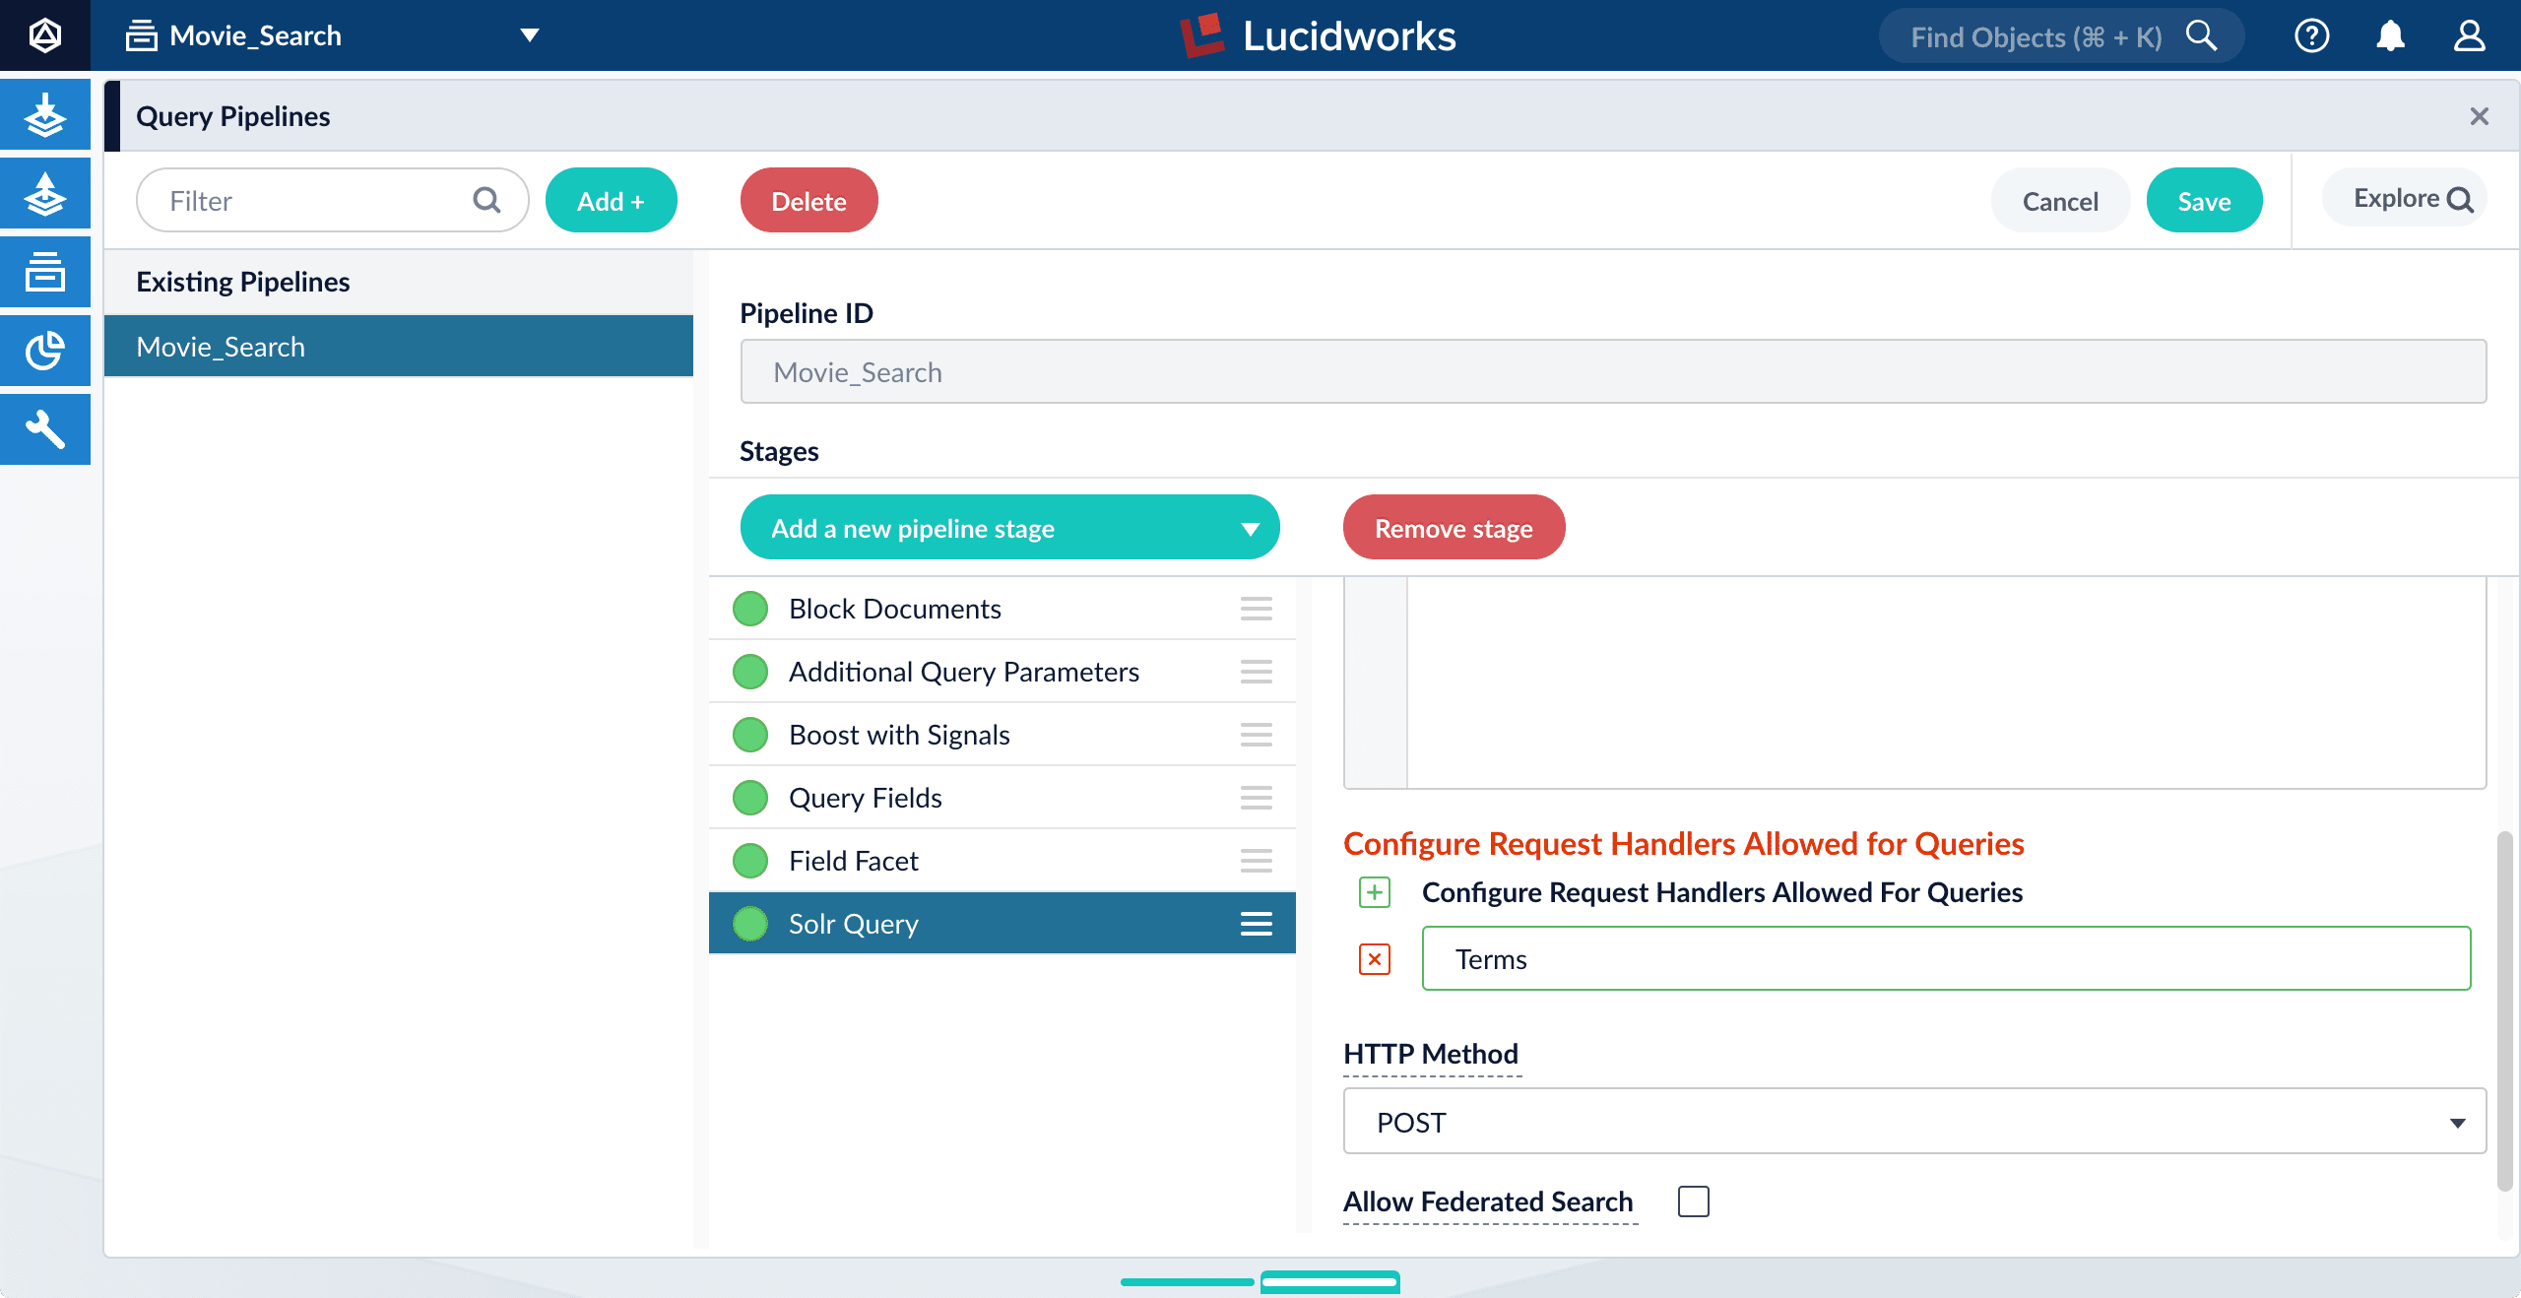Open the Querying panel in the sidebar
The width and height of the screenshot is (2521, 1298).
(x=45, y=193)
